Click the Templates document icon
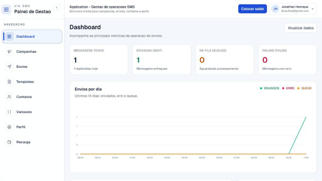The image size is (322, 181). (9, 82)
